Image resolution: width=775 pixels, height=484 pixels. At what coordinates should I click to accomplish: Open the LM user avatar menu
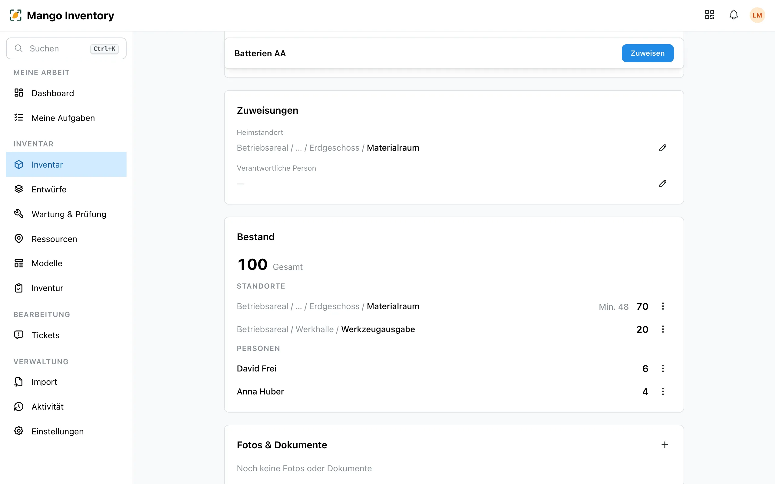pyautogui.click(x=757, y=15)
